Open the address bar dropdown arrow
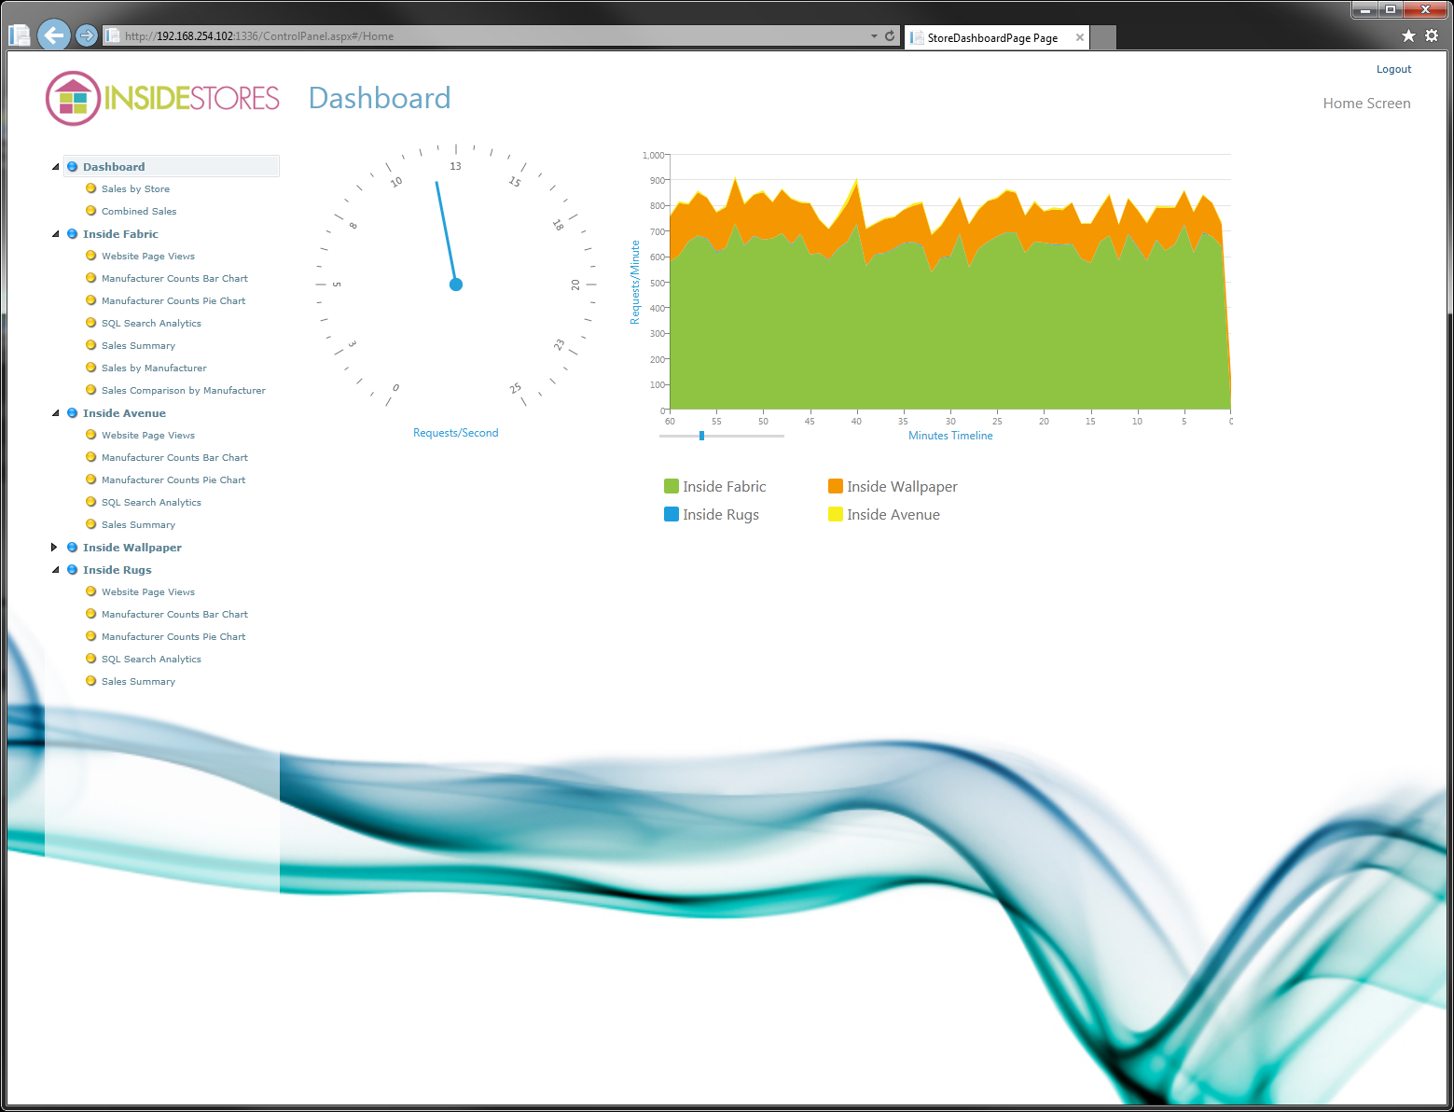The image size is (1454, 1112). point(874,36)
